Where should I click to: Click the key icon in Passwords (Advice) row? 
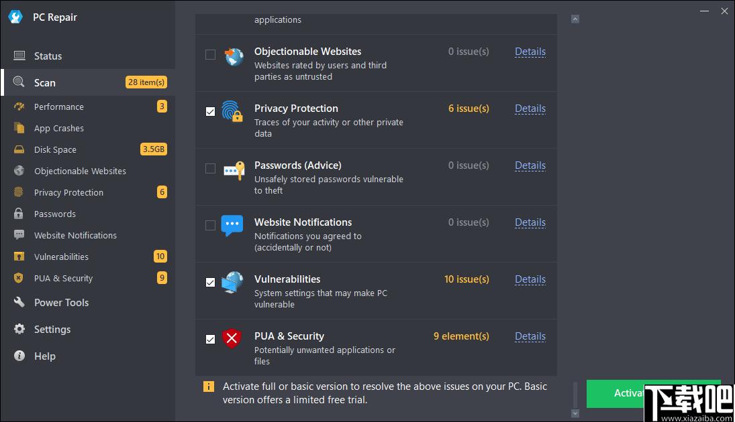[234, 170]
